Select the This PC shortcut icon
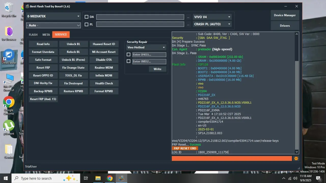The image size is (326, 183). coord(9,82)
